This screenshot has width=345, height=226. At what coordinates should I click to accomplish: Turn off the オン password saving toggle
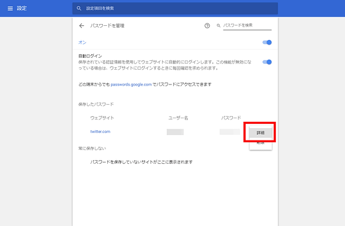[267, 42]
